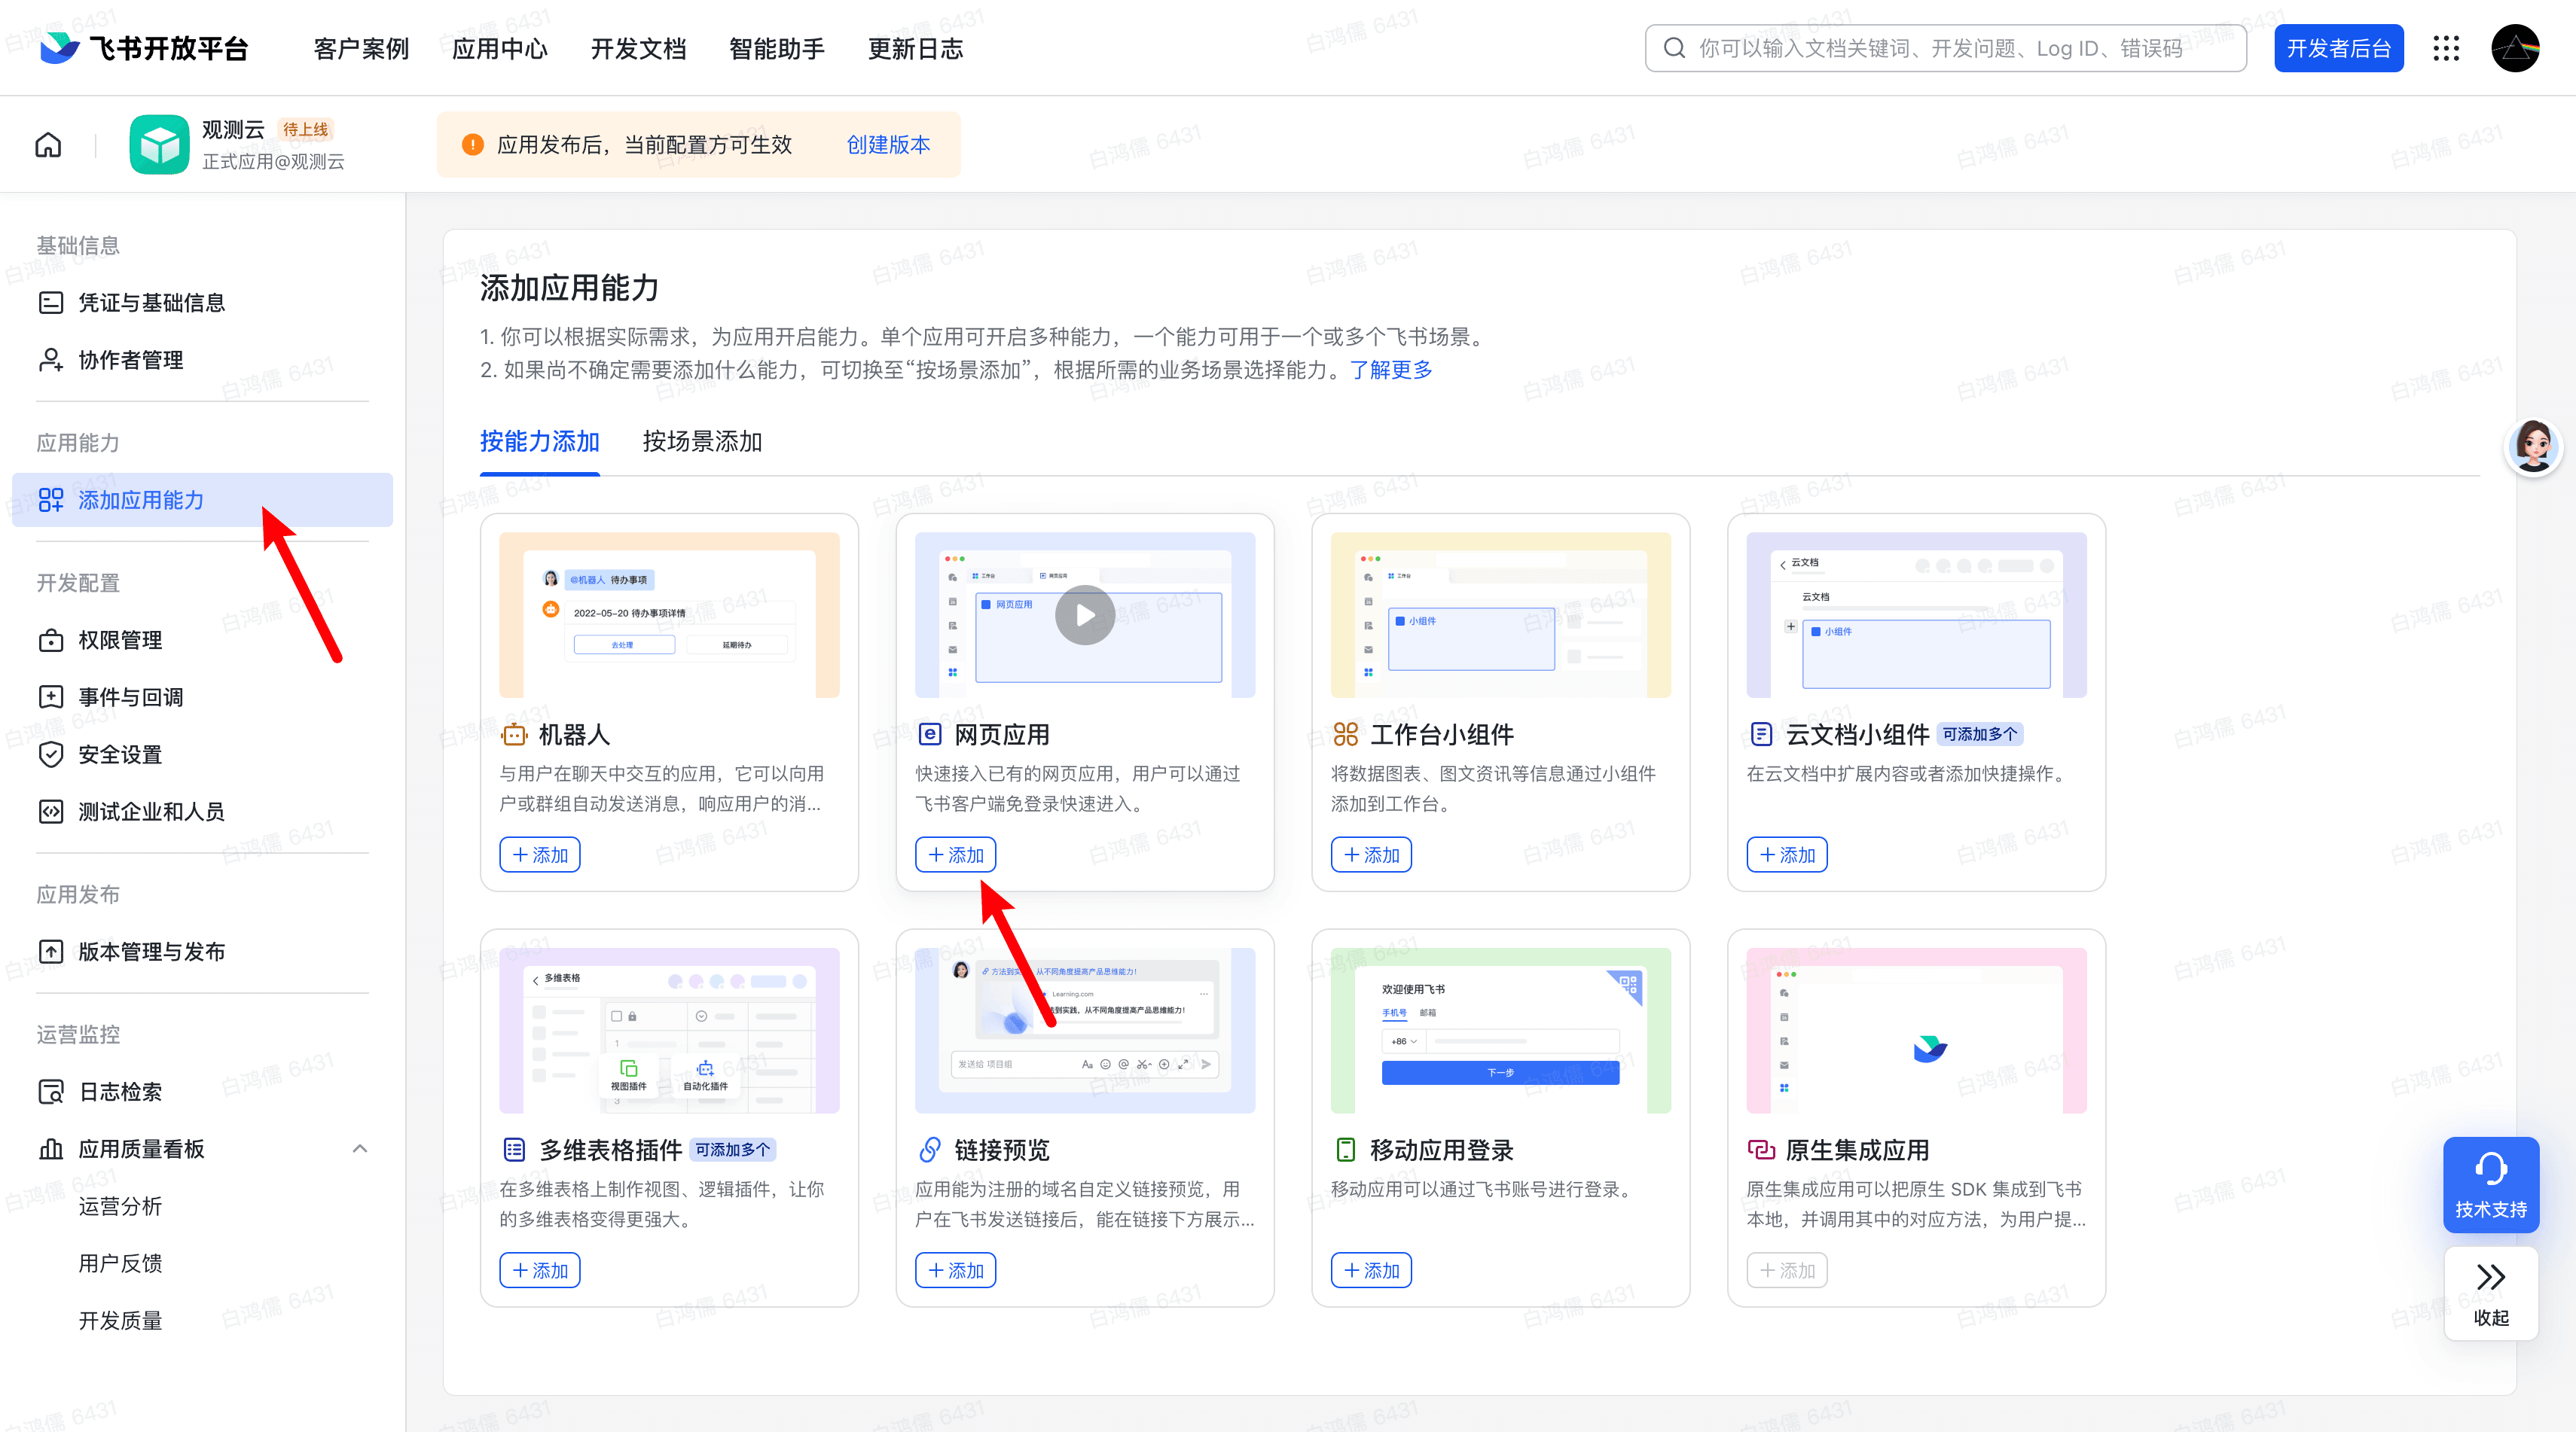Open 应用中心 in top navigation

click(x=500, y=48)
